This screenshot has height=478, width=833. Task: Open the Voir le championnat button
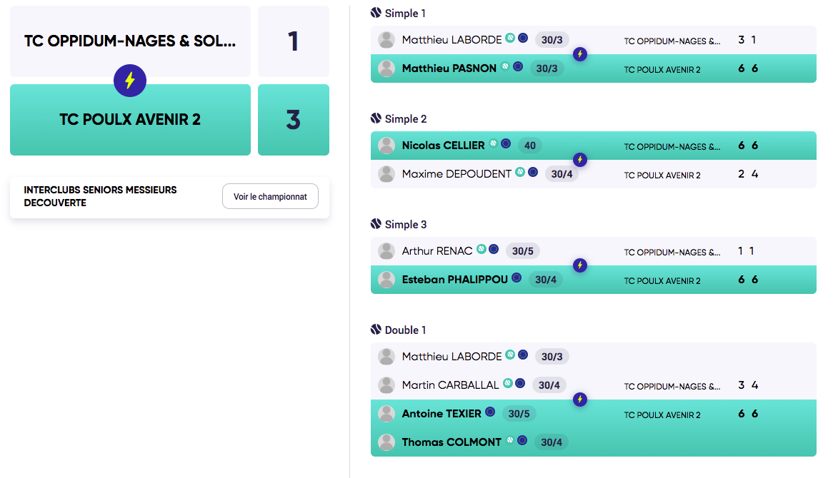pos(271,196)
